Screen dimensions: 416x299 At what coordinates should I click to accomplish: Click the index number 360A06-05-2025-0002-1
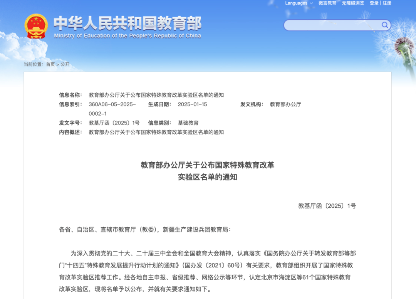click(112, 109)
